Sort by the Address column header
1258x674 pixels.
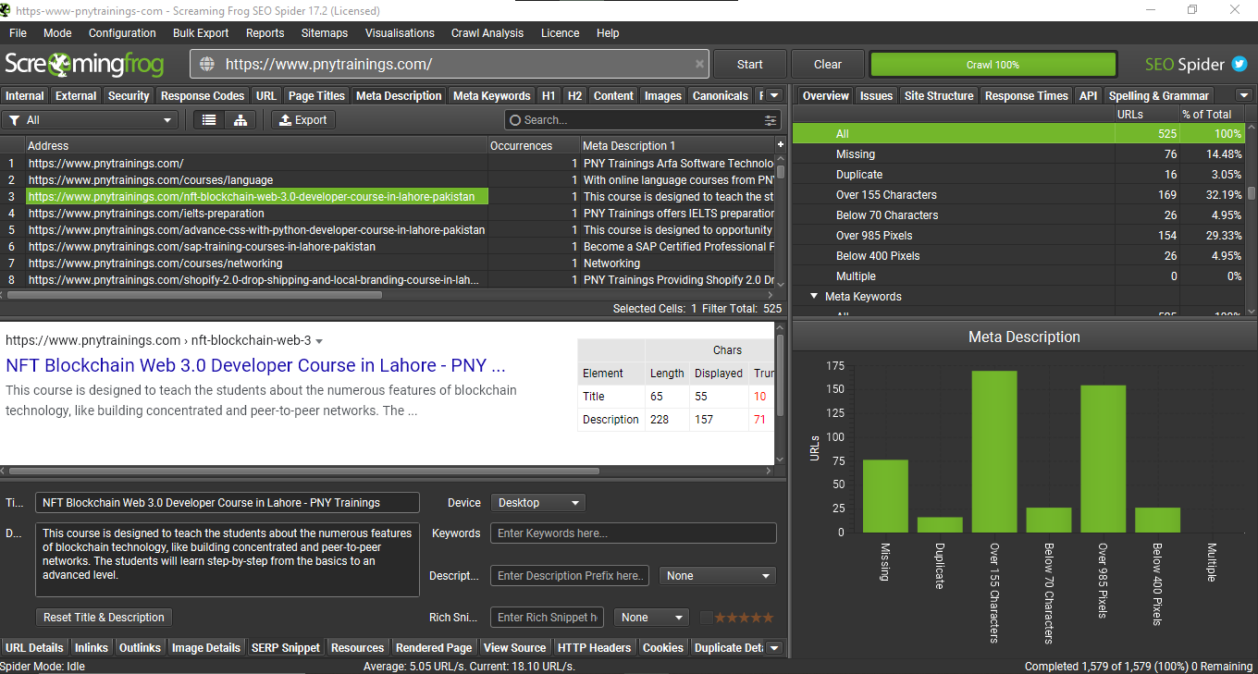pyautogui.click(x=256, y=145)
